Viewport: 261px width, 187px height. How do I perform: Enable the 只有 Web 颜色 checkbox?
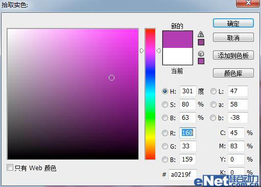[10, 168]
